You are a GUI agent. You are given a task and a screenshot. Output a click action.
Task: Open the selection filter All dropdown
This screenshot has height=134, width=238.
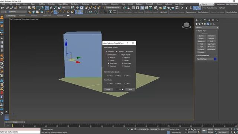pos(23,7)
